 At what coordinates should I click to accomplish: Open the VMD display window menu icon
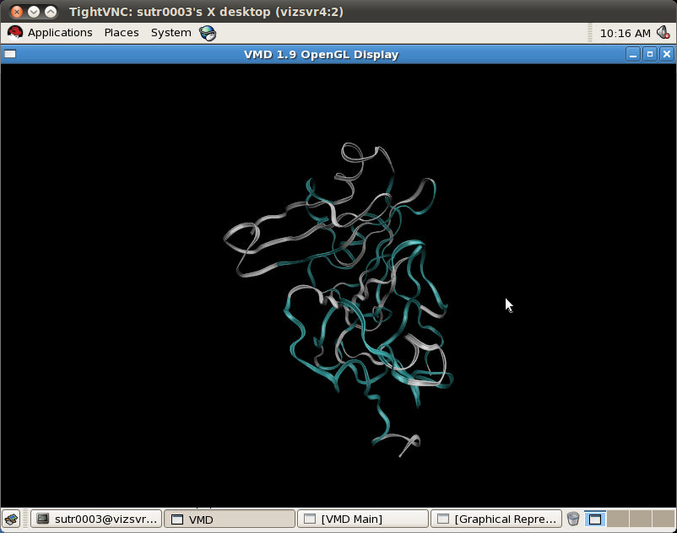pos(9,54)
